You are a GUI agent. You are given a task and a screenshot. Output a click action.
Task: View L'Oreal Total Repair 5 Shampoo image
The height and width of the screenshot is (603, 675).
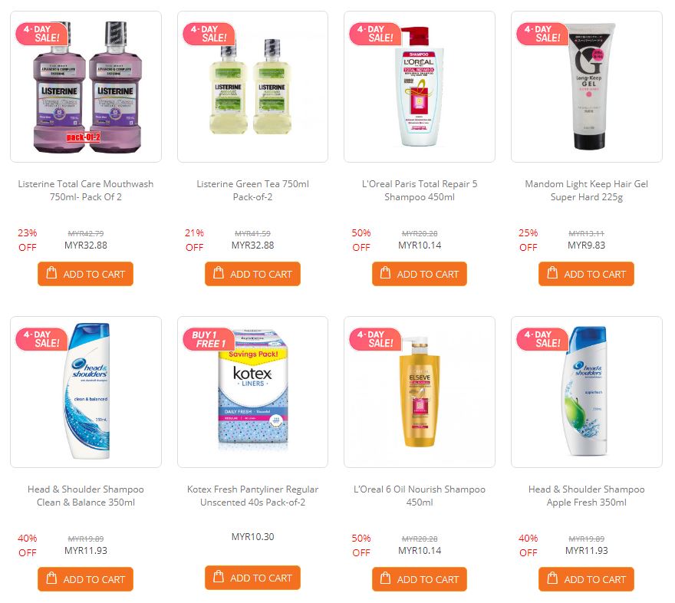click(420, 87)
